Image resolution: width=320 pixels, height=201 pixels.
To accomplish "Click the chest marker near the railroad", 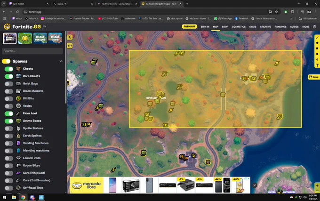I will tap(223, 95).
